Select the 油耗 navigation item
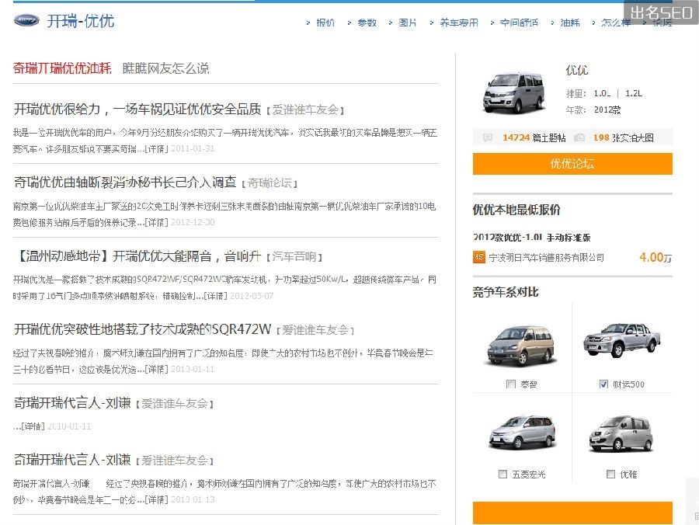This screenshot has width=699, height=525. (x=570, y=23)
